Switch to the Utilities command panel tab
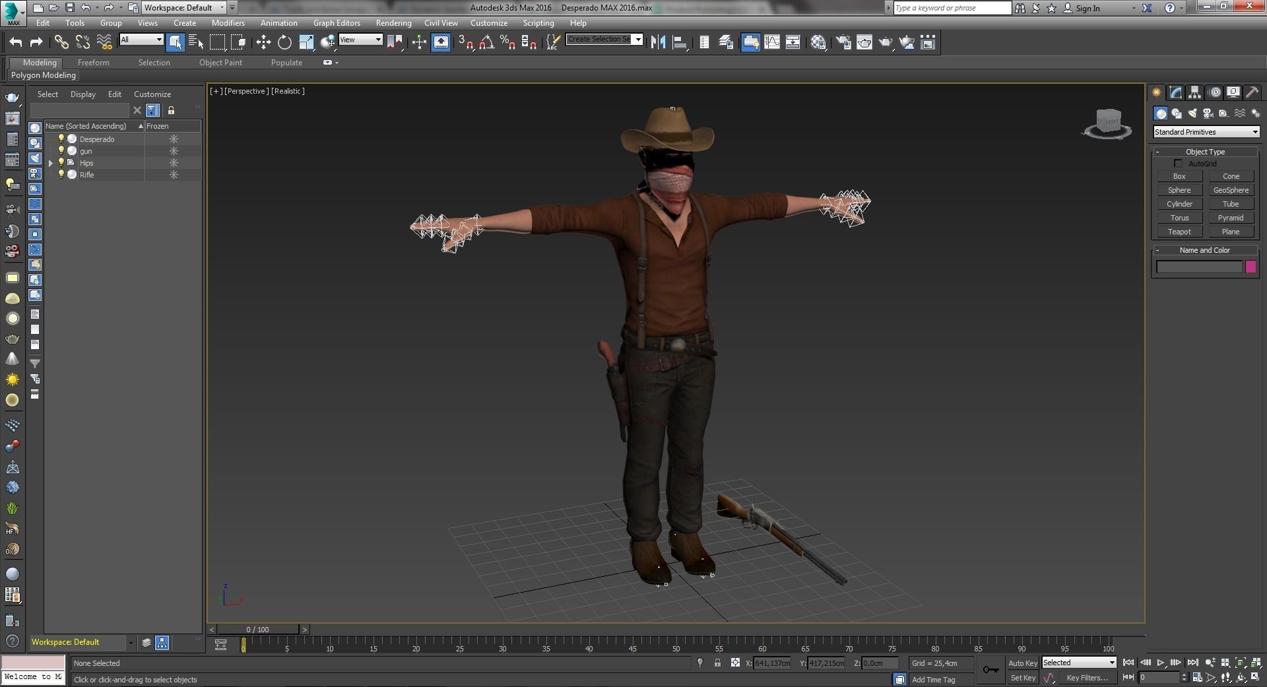 click(1252, 92)
